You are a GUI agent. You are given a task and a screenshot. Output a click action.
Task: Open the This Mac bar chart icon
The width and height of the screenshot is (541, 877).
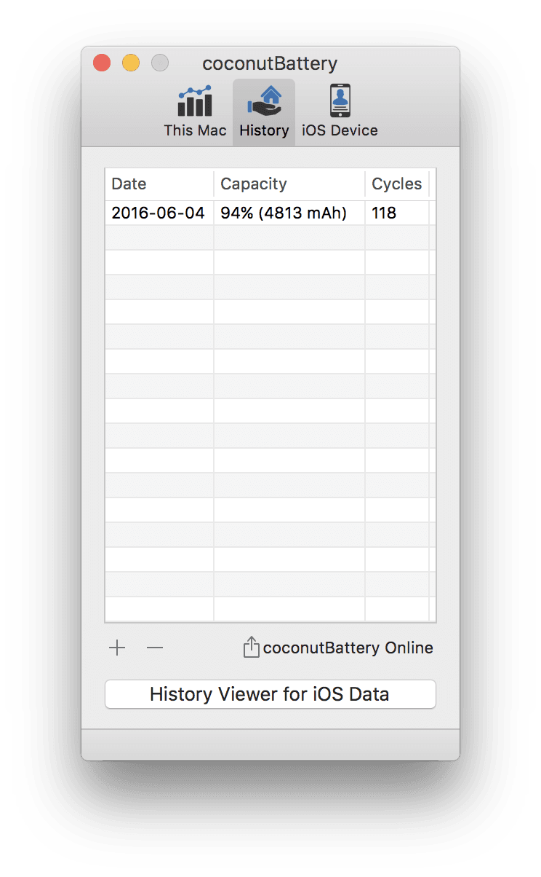pos(195,101)
